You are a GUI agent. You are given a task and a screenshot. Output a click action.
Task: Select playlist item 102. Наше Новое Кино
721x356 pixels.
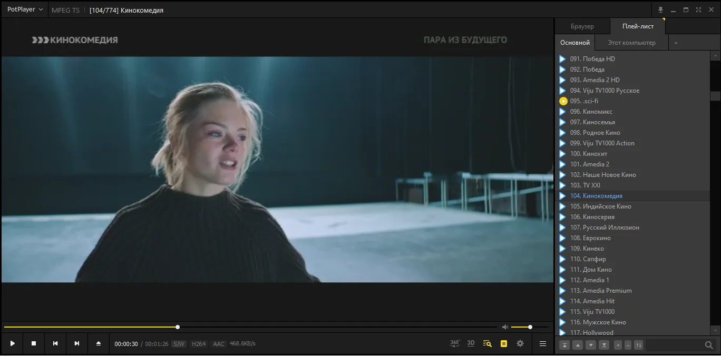point(633,175)
